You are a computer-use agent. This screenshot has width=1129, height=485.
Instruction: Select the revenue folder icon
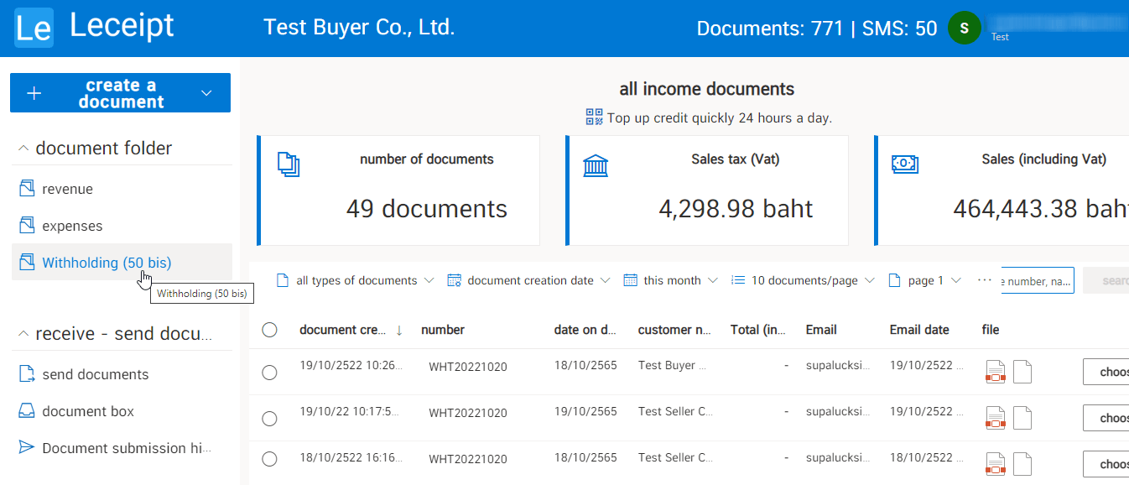pyautogui.click(x=26, y=188)
